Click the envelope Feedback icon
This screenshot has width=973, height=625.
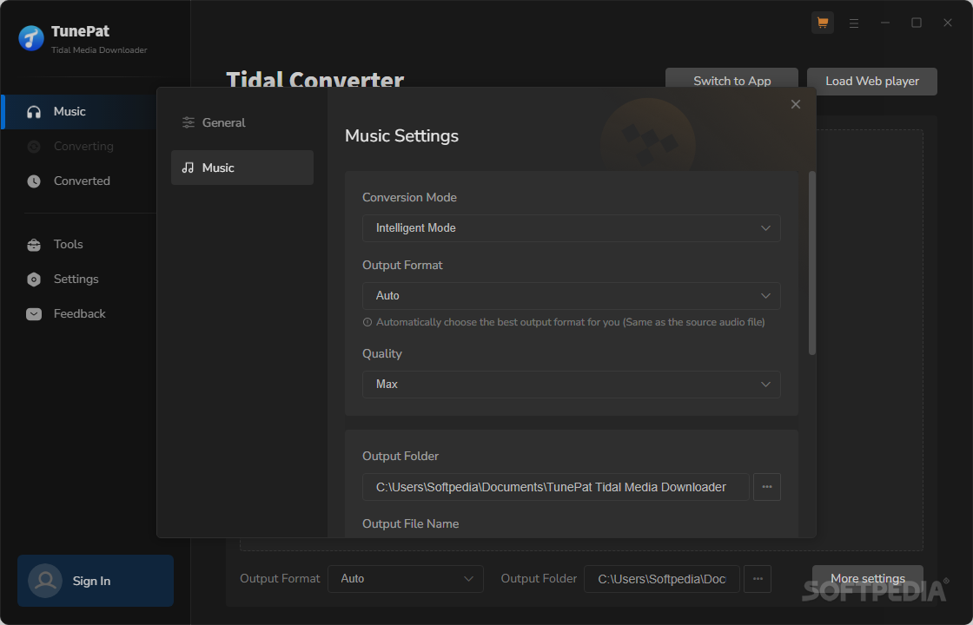click(34, 313)
